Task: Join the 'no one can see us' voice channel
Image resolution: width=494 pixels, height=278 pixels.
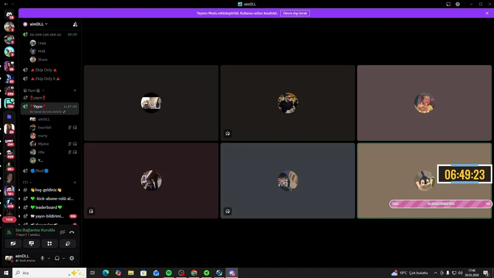Action: (x=50, y=34)
